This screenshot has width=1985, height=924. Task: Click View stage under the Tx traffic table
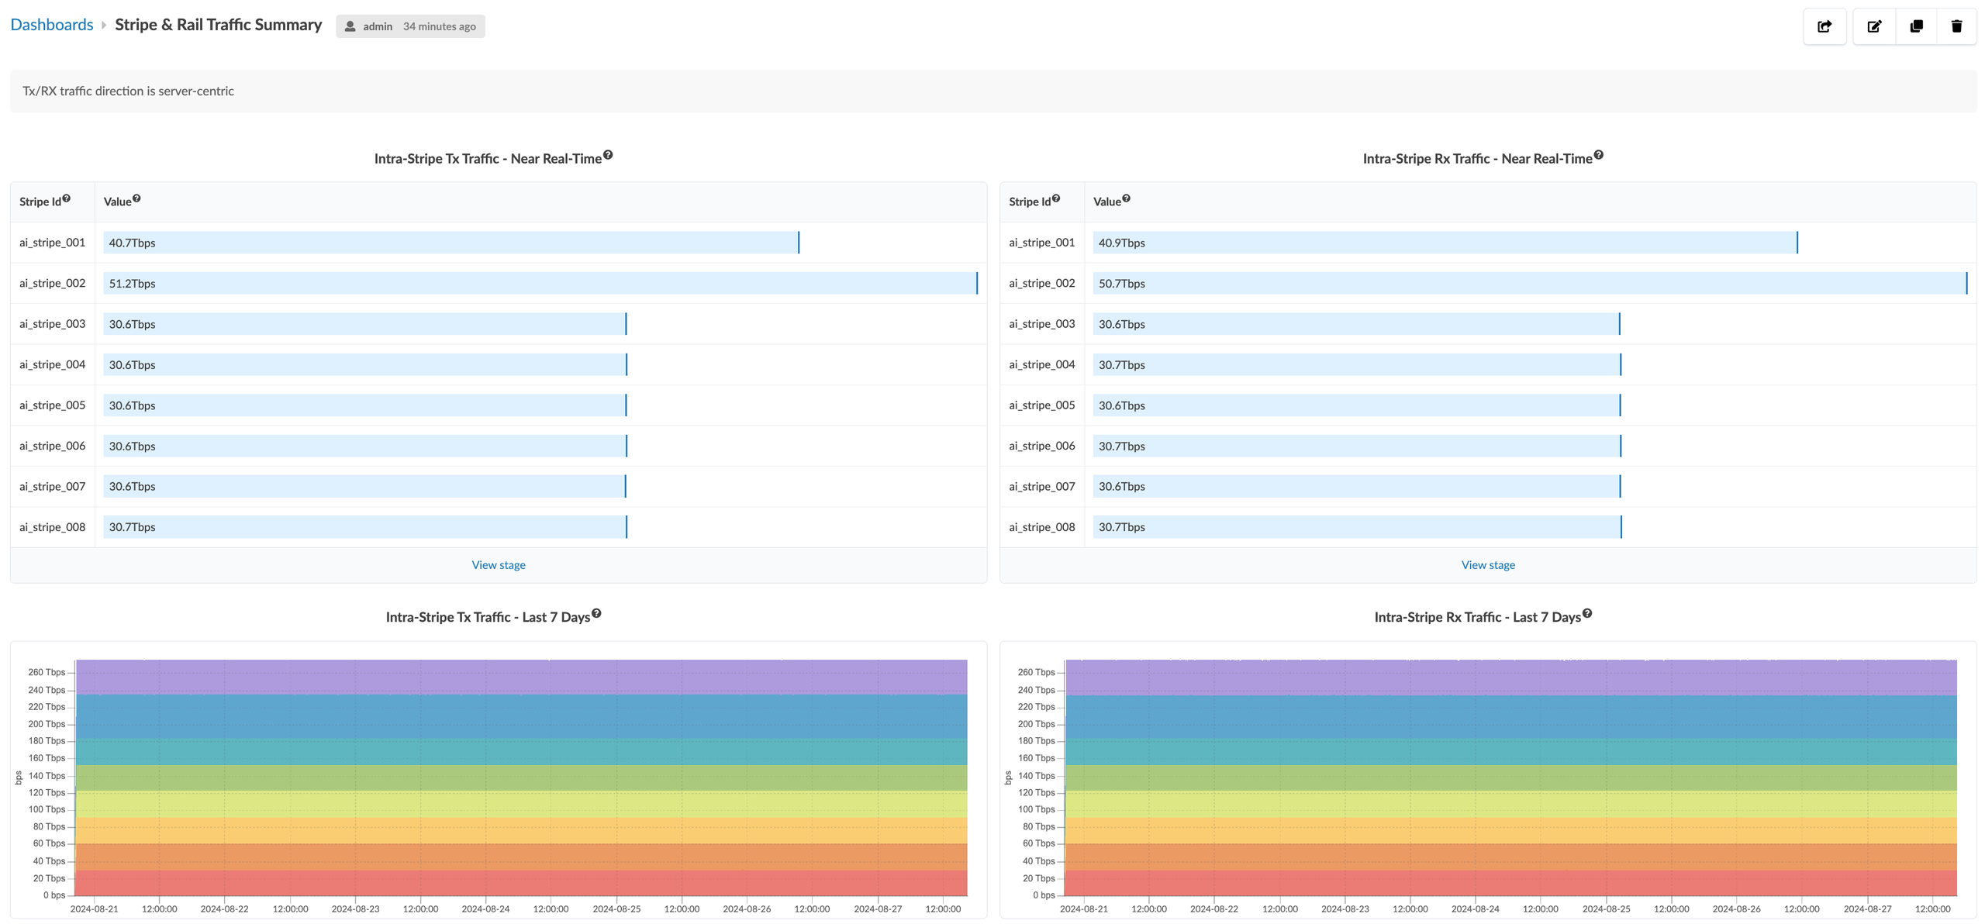[499, 565]
